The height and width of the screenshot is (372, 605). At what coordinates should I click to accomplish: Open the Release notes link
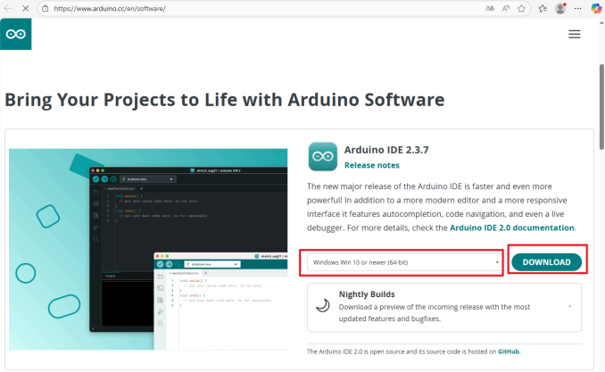coord(371,165)
